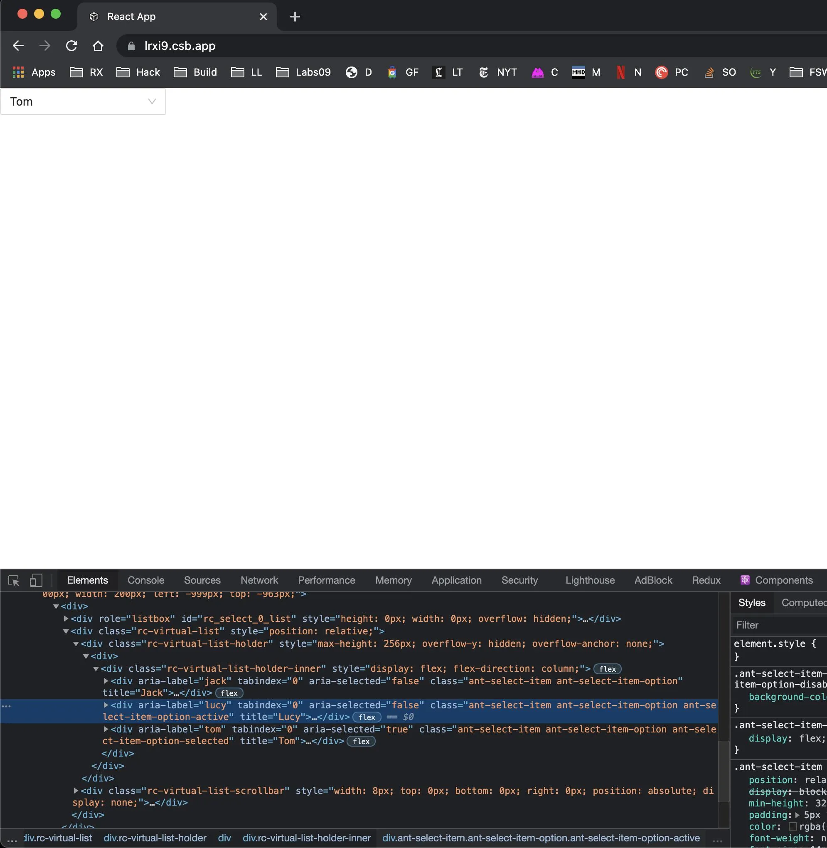Go to the browser home icon

98,46
